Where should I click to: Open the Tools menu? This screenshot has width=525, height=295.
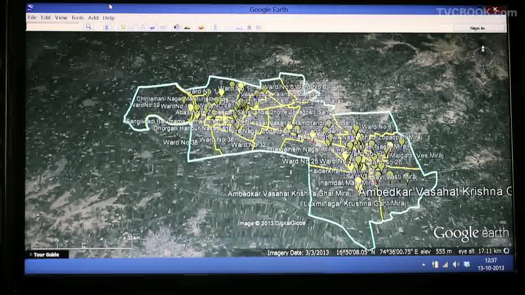click(x=78, y=18)
